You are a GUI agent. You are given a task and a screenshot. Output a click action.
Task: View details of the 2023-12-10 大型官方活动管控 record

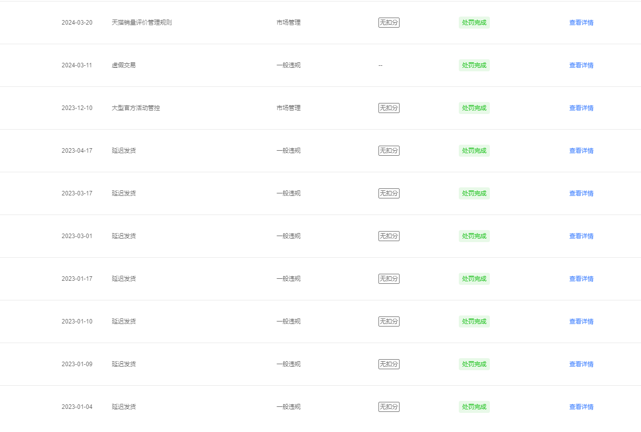coord(581,108)
